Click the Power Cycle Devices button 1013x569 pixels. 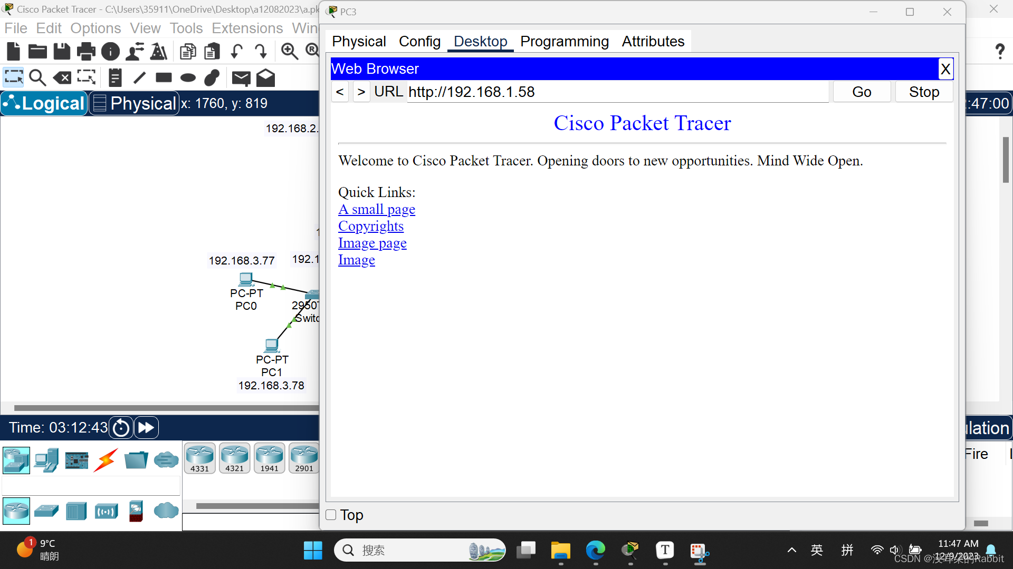pyautogui.click(x=121, y=427)
